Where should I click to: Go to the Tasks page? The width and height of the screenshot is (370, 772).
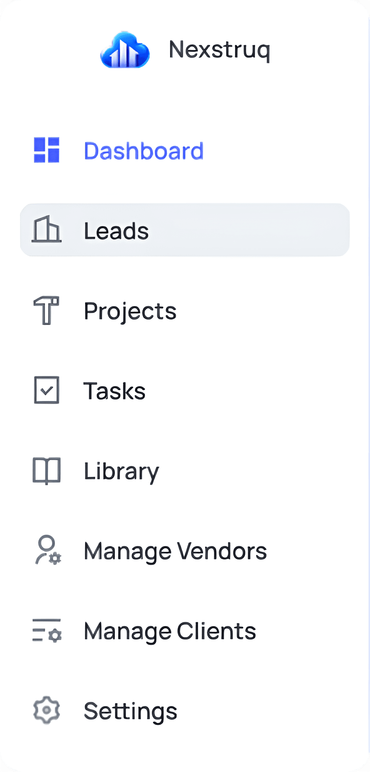114,391
